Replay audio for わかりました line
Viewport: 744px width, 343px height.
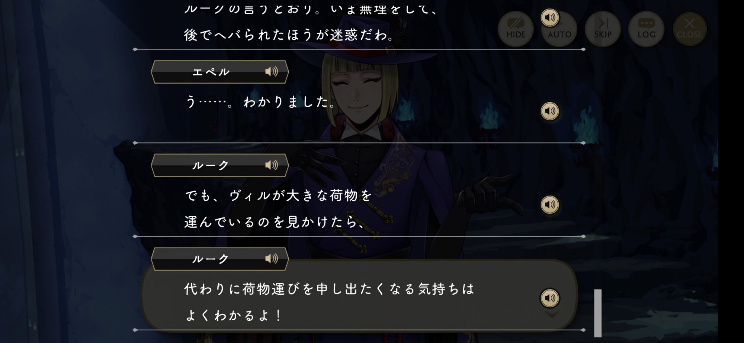[x=549, y=111]
